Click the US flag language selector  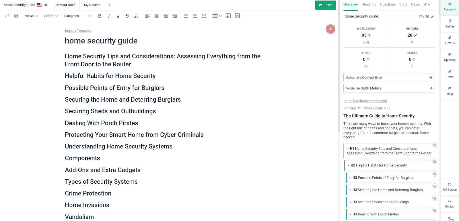39,5
